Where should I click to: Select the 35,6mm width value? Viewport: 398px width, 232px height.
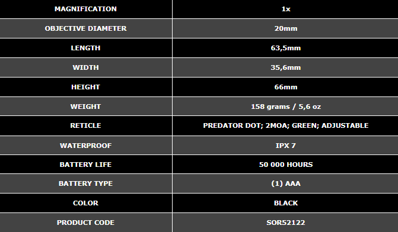[x=286, y=67]
